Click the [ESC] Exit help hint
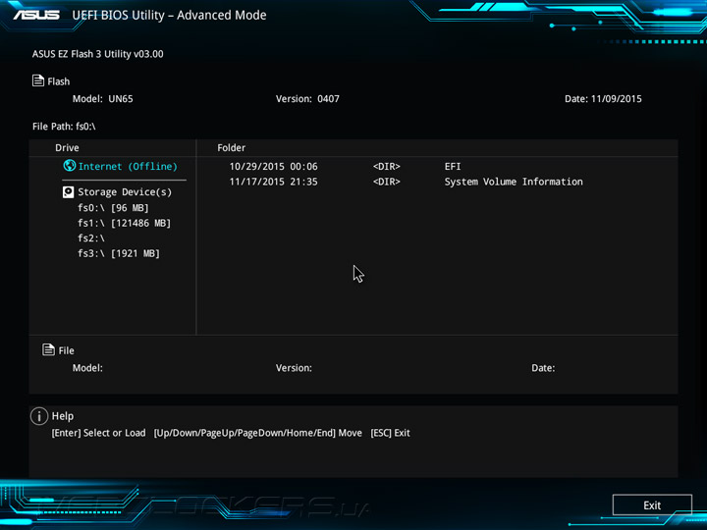Image resolution: width=707 pixels, height=530 pixels. [x=390, y=433]
